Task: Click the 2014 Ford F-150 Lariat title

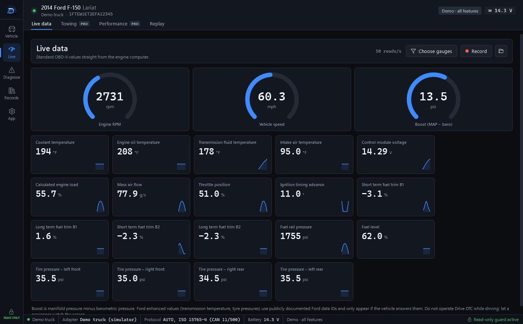Action: pyautogui.click(x=69, y=7)
